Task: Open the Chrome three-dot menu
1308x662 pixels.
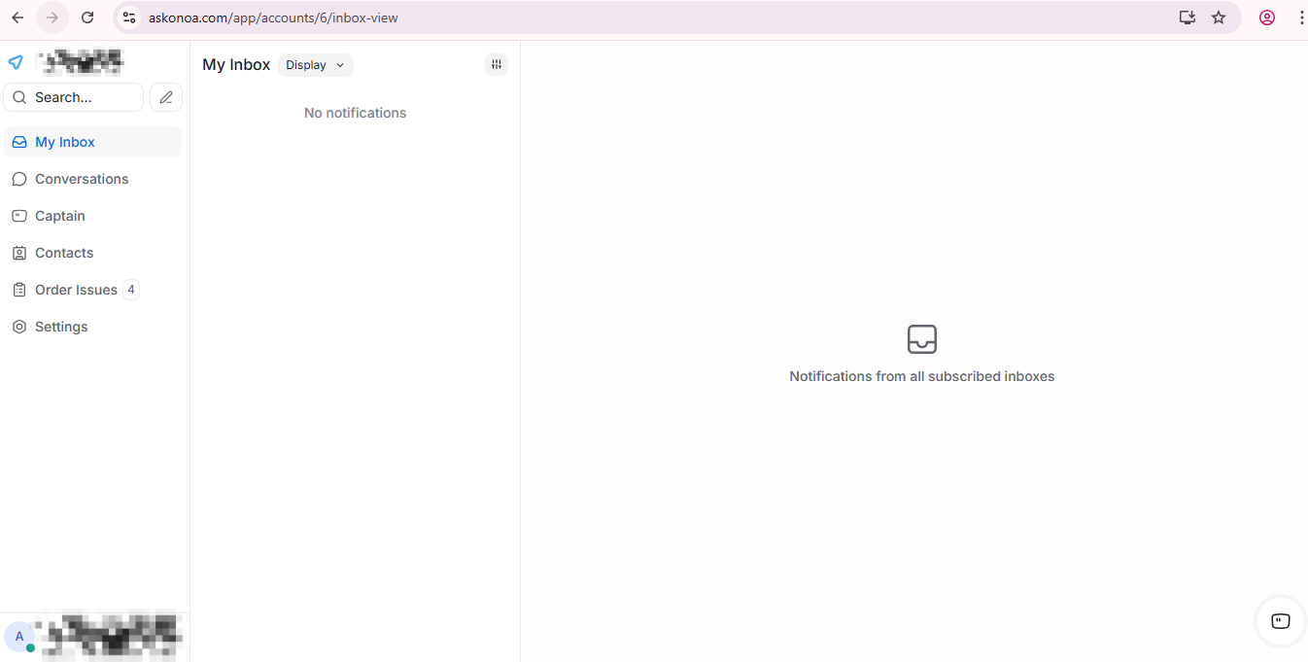Action: pos(1301,17)
